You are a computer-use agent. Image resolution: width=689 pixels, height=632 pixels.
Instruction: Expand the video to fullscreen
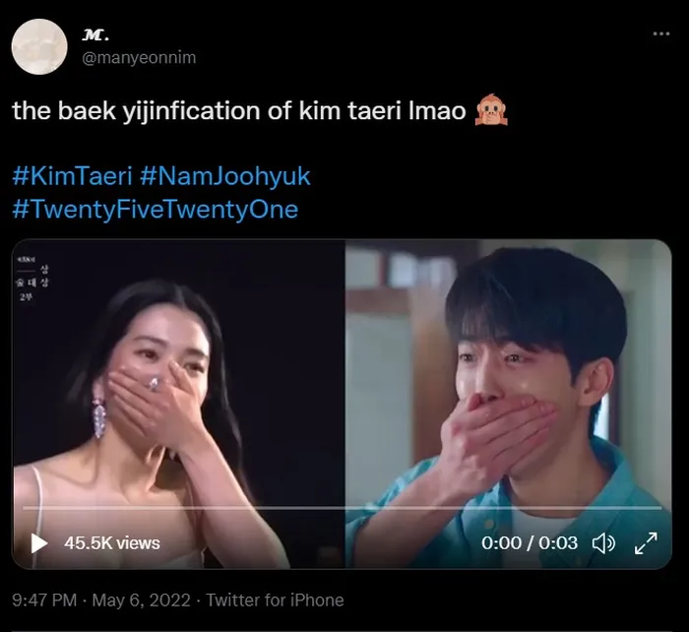click(646, 542)
